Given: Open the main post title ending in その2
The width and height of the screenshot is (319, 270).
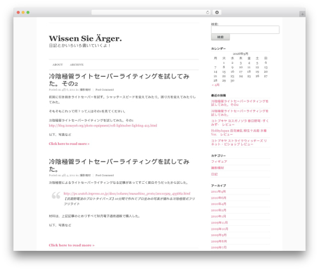Looking at the screenshot, I should (x=119, y=80).
